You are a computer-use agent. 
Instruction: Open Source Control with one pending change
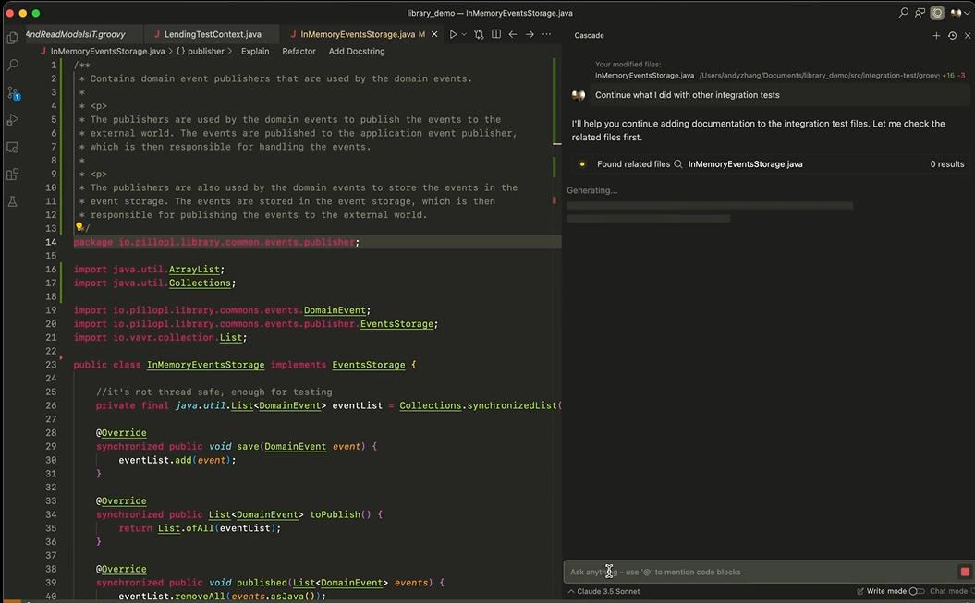(13, 93)
